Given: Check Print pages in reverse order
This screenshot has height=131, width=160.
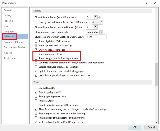Looking at the screenshot, I should [x=36, y=96].
